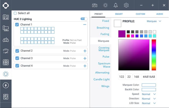The width and height of the screenshot is (169, 108).
Task: Click the hex color field #A816A8
Action: pos(149,77)
